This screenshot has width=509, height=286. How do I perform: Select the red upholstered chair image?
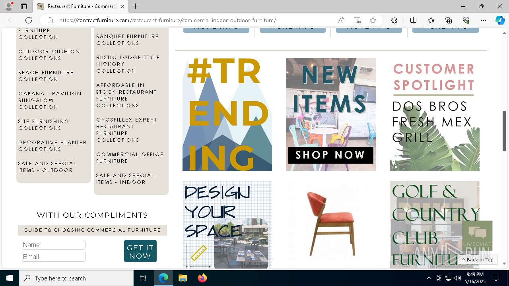331,225
